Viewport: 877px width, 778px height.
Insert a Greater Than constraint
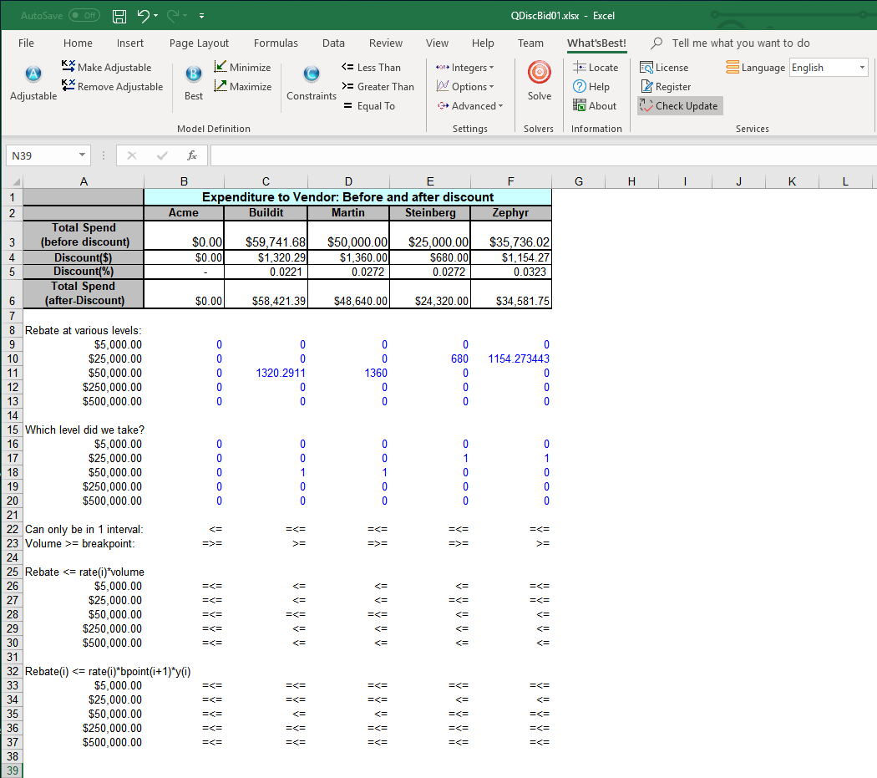click(x=378, y=86)
